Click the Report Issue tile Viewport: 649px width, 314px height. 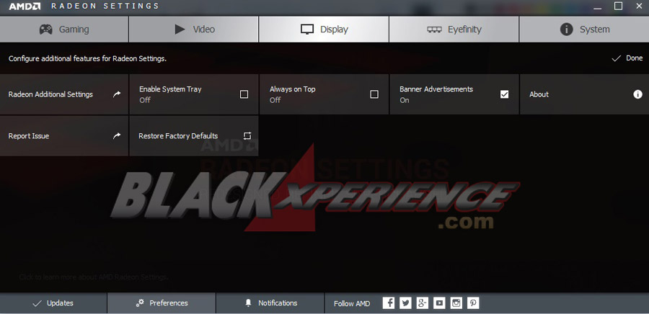coord(64,136)
